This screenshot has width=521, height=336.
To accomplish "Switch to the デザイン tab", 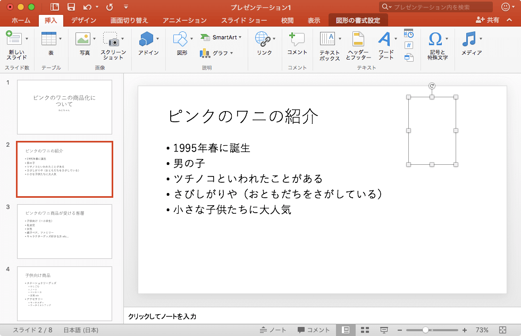I will coord(83,20).
